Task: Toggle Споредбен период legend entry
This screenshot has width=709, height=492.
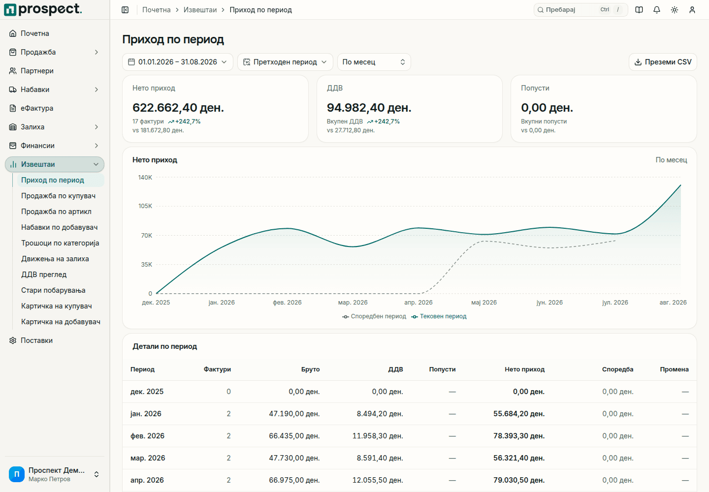Action: click(x=374, y=316)
